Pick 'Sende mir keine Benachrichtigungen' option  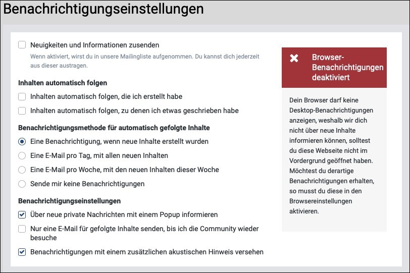coord(22,184)
